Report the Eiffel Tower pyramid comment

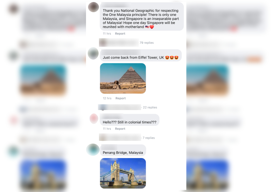[x=121, y=98]
